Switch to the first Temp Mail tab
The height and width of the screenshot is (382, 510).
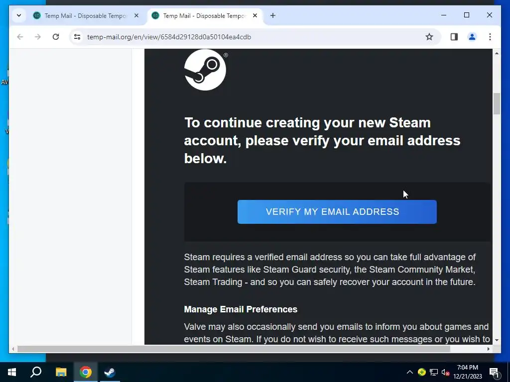point(85,15)
